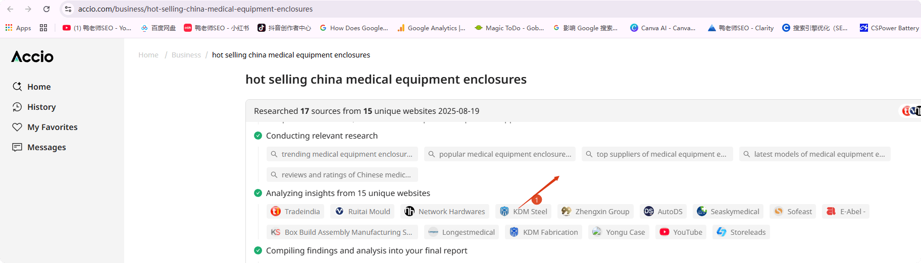Click the Tradeindia source chip
921x263 pixels.
295,212
